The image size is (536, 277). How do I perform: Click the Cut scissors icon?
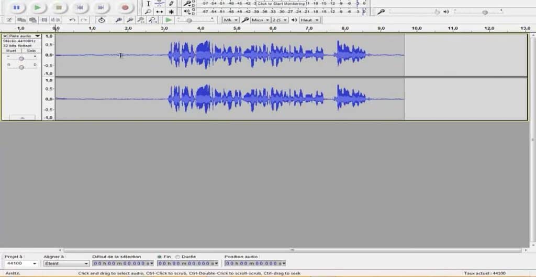tap(9, 20)
